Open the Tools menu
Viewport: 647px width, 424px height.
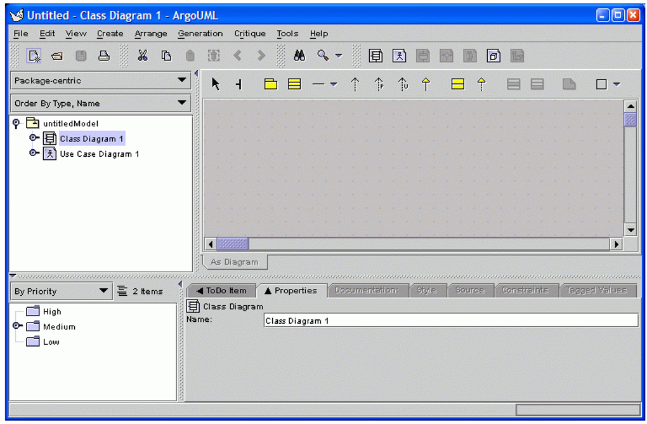point(287,34)
